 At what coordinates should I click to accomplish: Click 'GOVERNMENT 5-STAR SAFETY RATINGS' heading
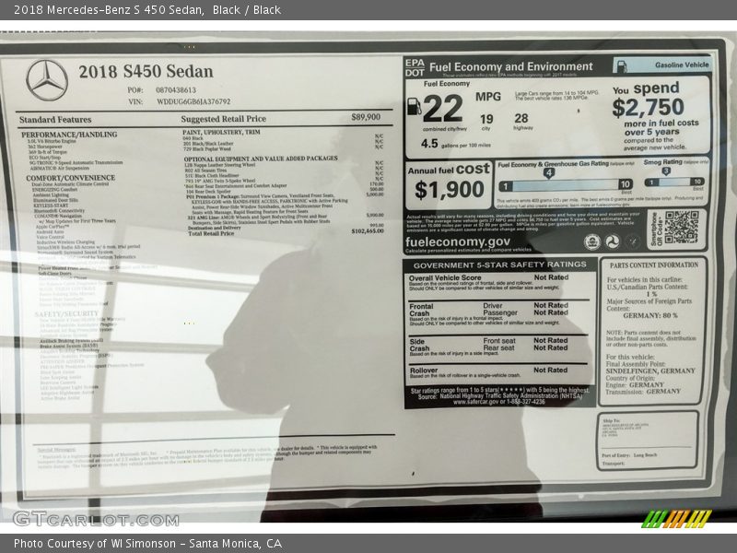[x=499, y=265]
